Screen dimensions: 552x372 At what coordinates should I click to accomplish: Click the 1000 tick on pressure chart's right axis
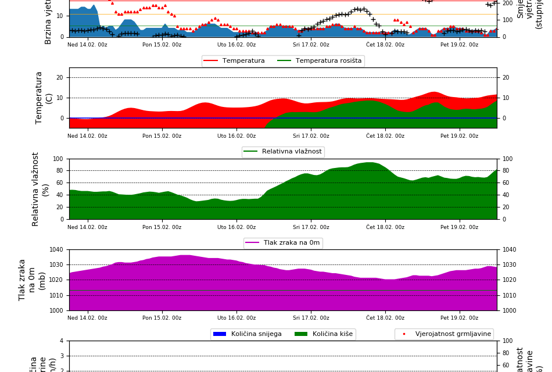coord(510,311)
